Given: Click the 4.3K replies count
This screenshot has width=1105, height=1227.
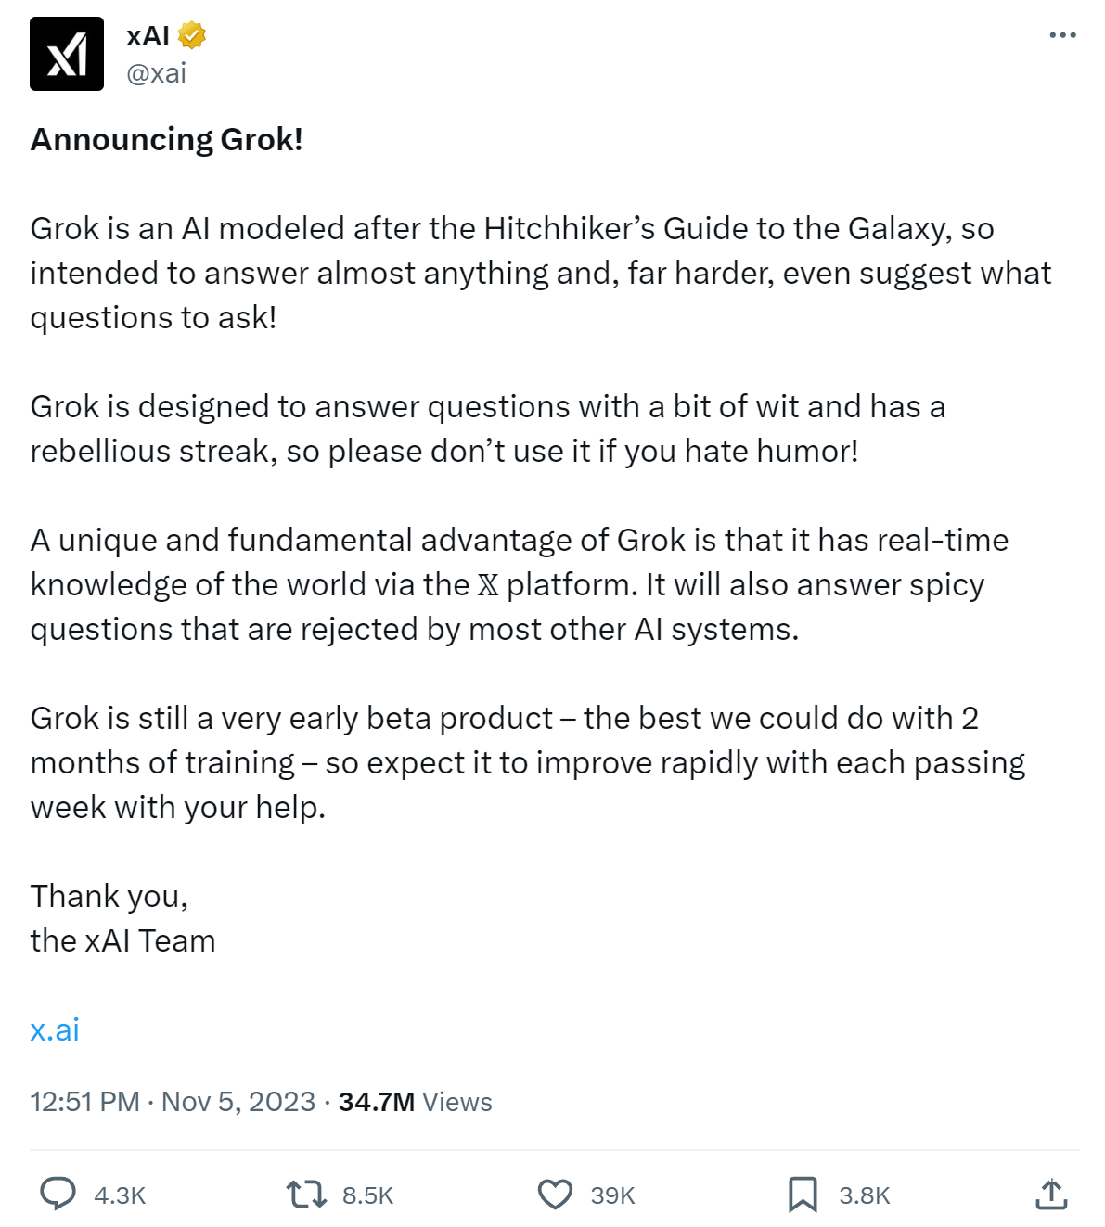Looking at the screenshot, I should [x=120, y=1195].
